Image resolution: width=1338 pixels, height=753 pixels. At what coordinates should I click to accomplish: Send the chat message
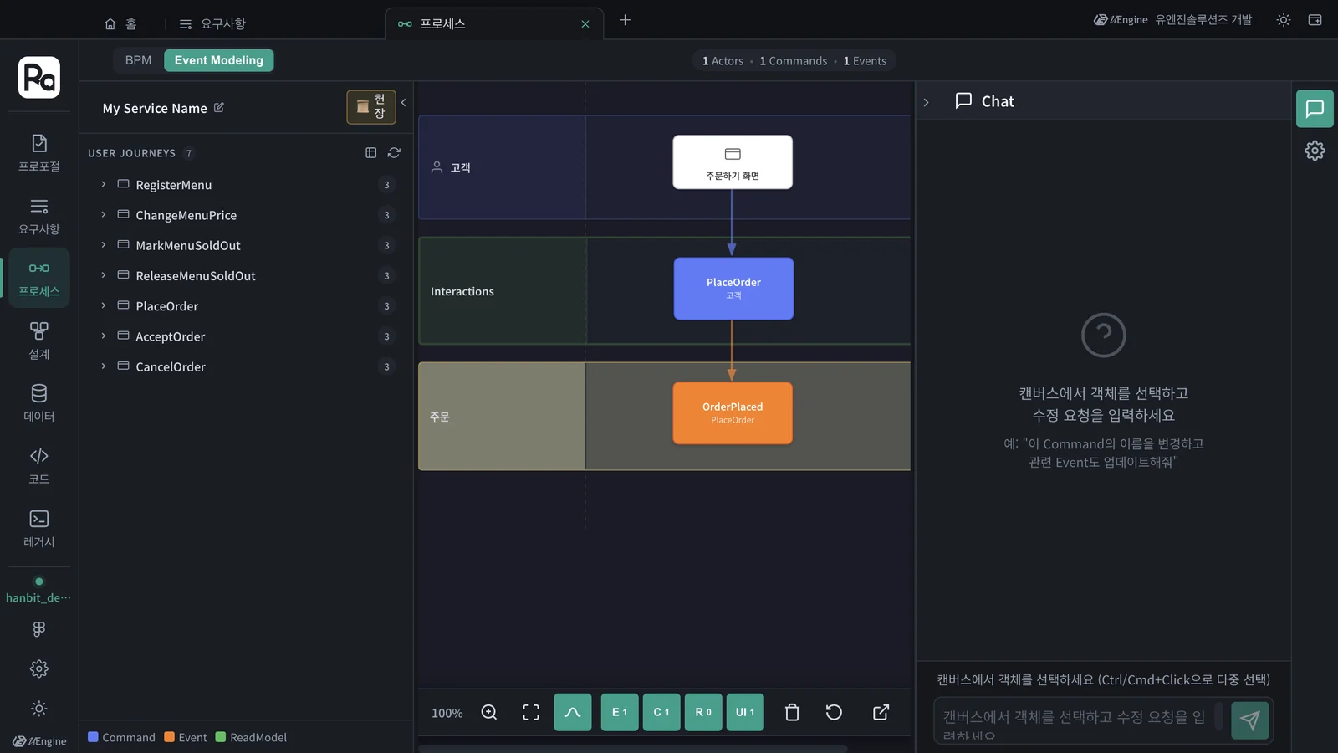(x=1250, y=720)
